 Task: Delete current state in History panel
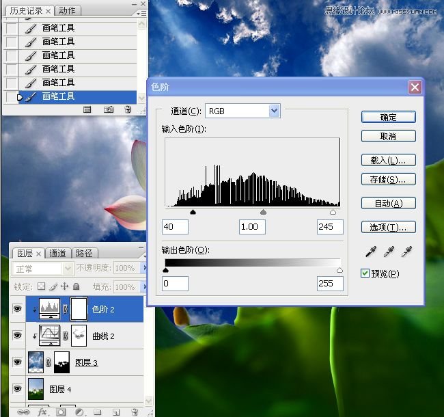point(128,109)
